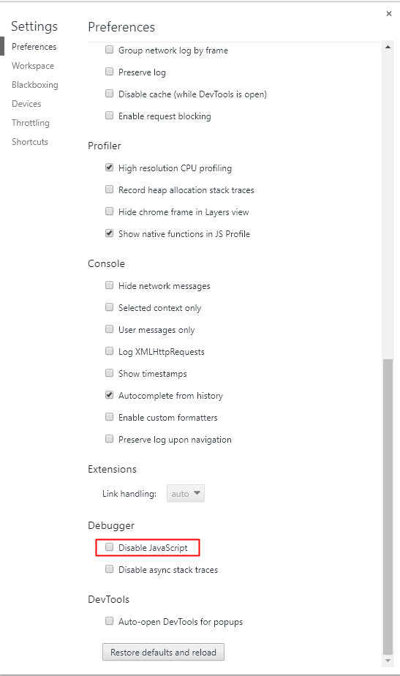Check Disable cache while DevTools is open
The height and width of the screenshot is (676, 400).
[x=110, y=94]
